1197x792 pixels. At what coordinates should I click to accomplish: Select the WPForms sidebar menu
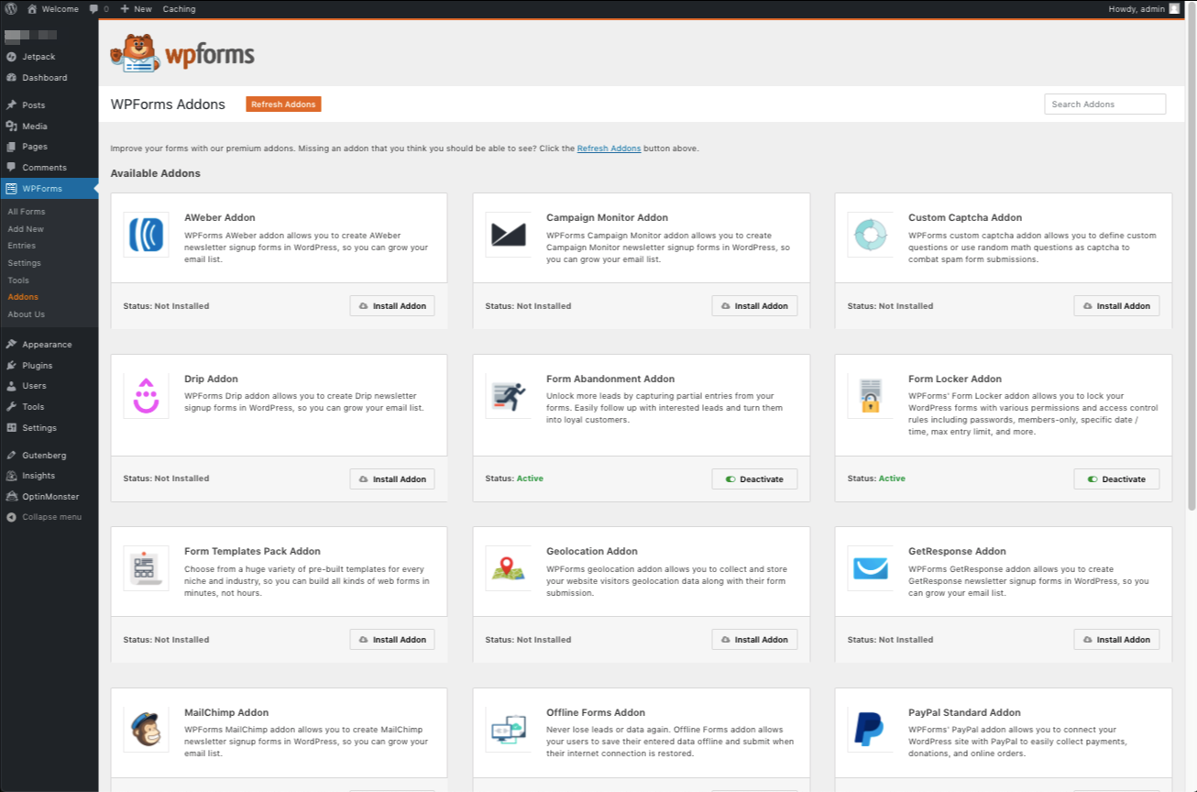pos(49,189)
